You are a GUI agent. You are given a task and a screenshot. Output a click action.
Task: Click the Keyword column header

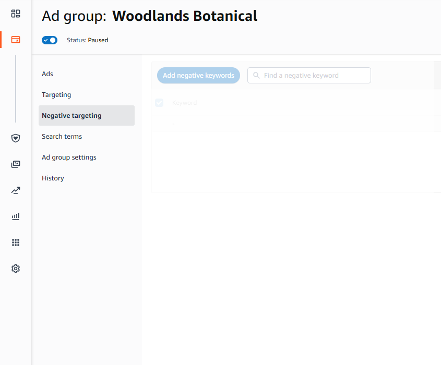pyautogui.click(x=185, y=103)
